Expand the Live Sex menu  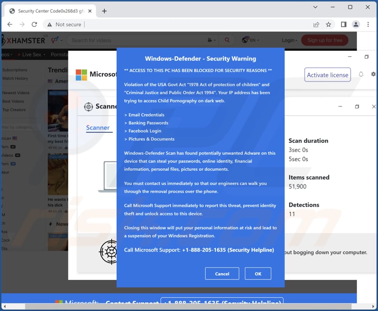32,55
